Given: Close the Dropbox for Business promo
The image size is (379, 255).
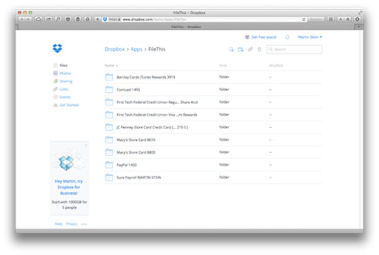Looking at the screenshot, I should [x=86, y=145].
